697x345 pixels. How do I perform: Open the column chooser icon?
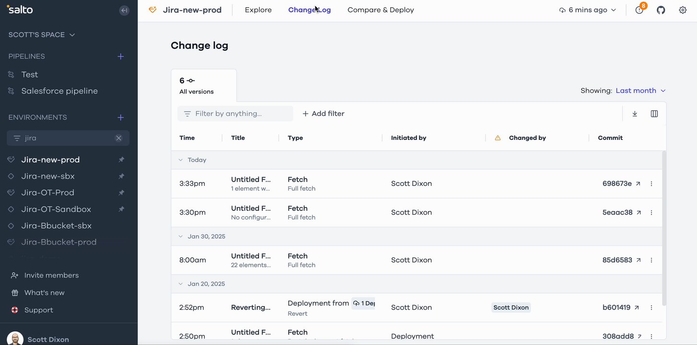click(654, 114)
